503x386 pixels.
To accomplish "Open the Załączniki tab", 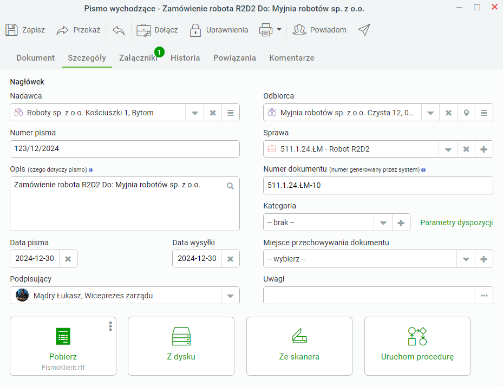I will (x=138, y=58).
